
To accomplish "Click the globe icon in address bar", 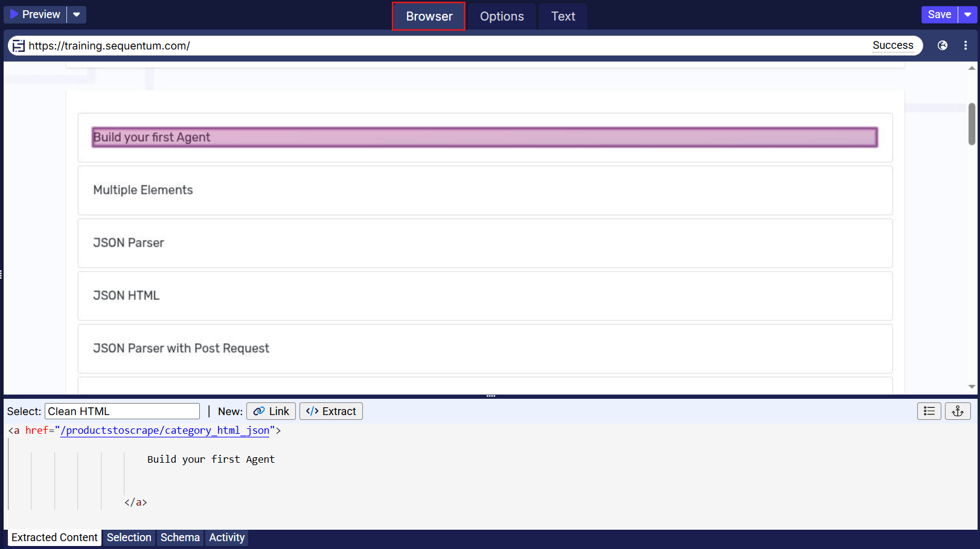I will point(942,45).
